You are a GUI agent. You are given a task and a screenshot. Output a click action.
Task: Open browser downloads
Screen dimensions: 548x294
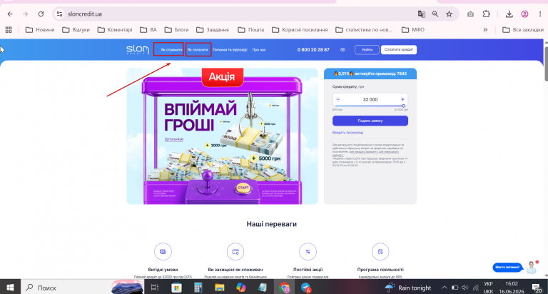509,14
